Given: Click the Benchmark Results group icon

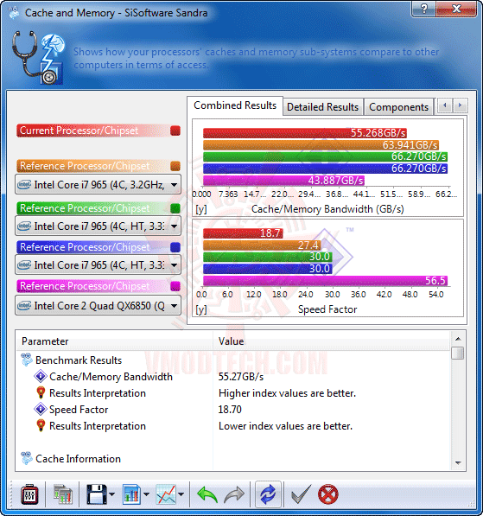Looking at the screenshot, I should tap(27, 360).
